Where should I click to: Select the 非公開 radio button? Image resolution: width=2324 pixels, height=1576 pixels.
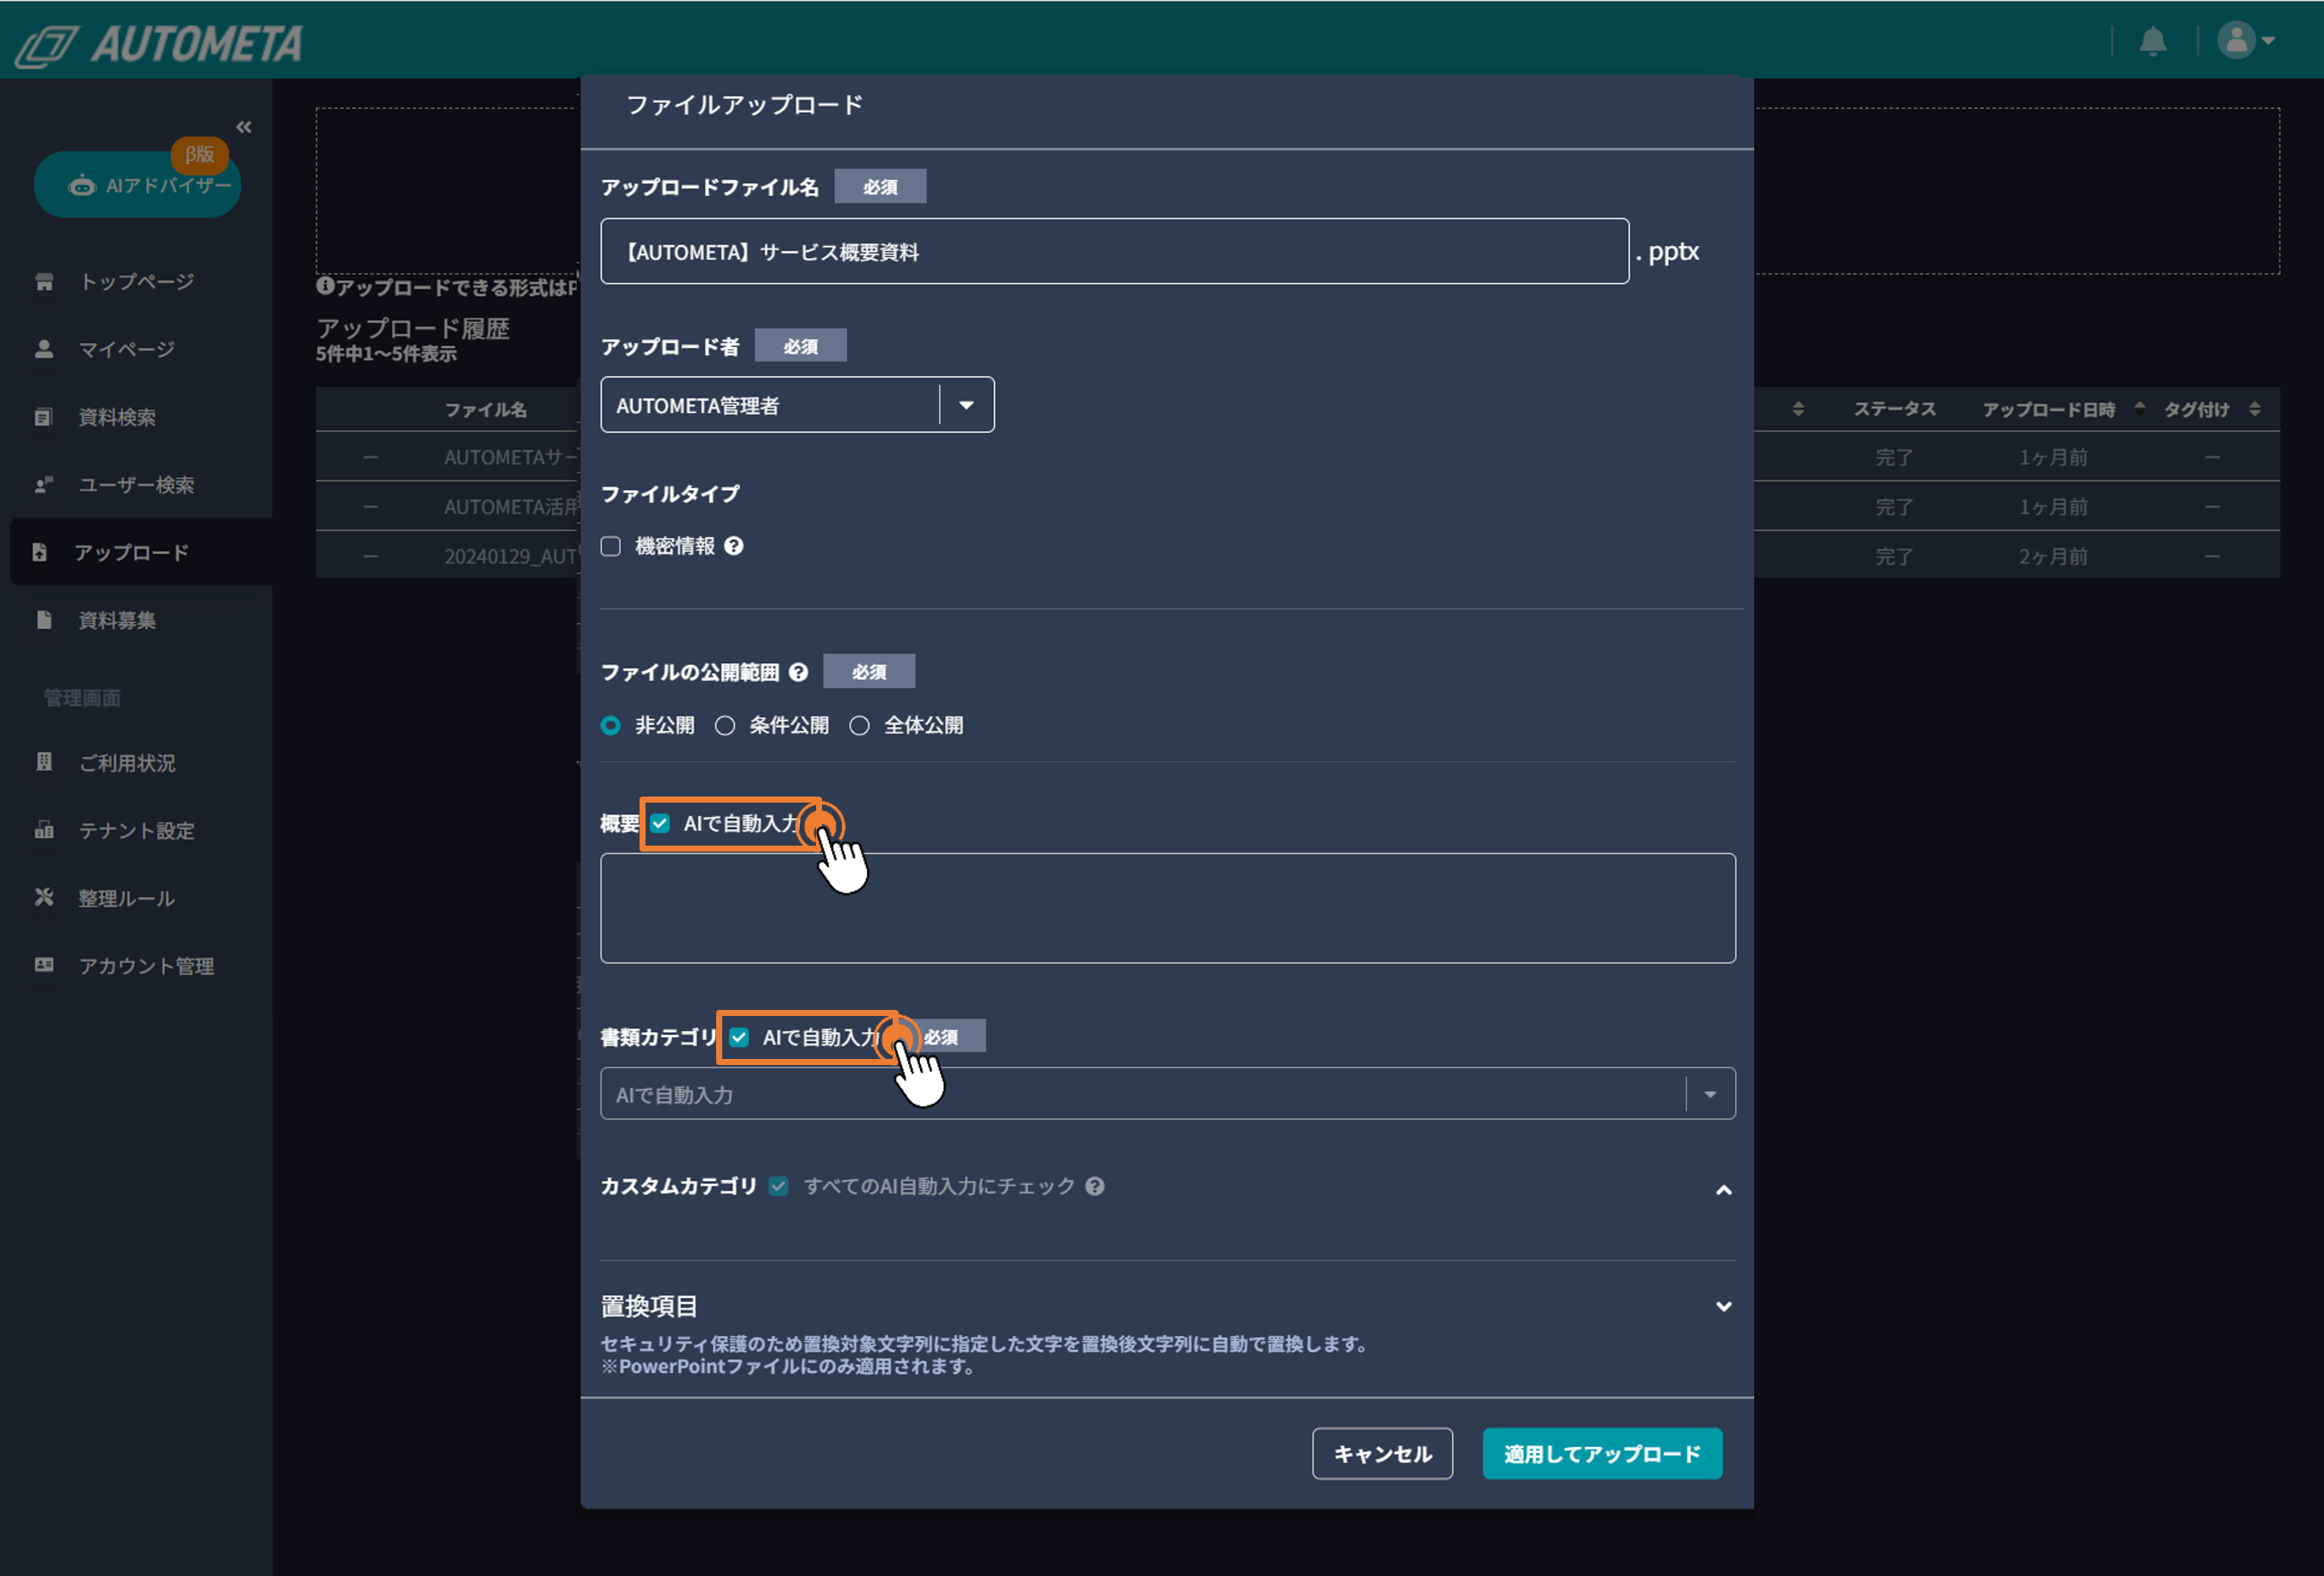click(610, 725)
